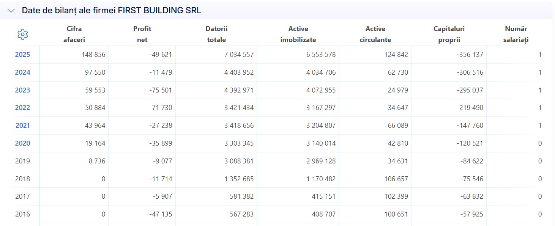Image resolution: width=555 pixels, height=226 pixels.
Task: Click the 2018 total debts value 1 352 685
Action: [238, 179]
